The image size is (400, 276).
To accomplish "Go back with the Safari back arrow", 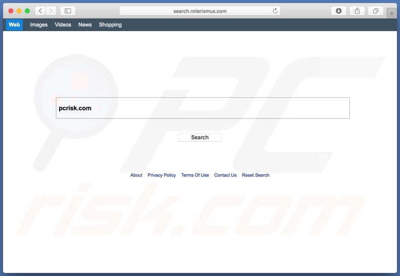I will 41,11.
